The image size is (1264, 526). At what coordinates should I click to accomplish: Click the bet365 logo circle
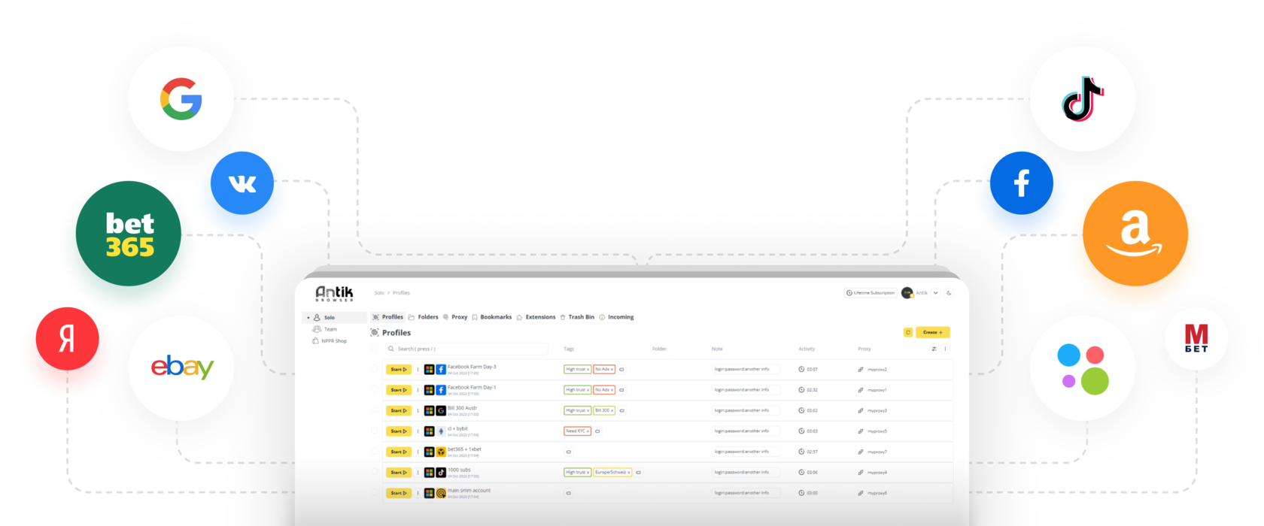(129, 234)
